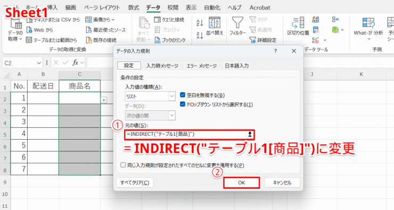Open the データの取得 (Get Data) button
This screenshot has height=210, width=394.
pyautogui.click(x=15, y=30)
